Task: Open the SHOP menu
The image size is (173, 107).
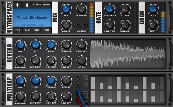Action: tap(27, 30)
